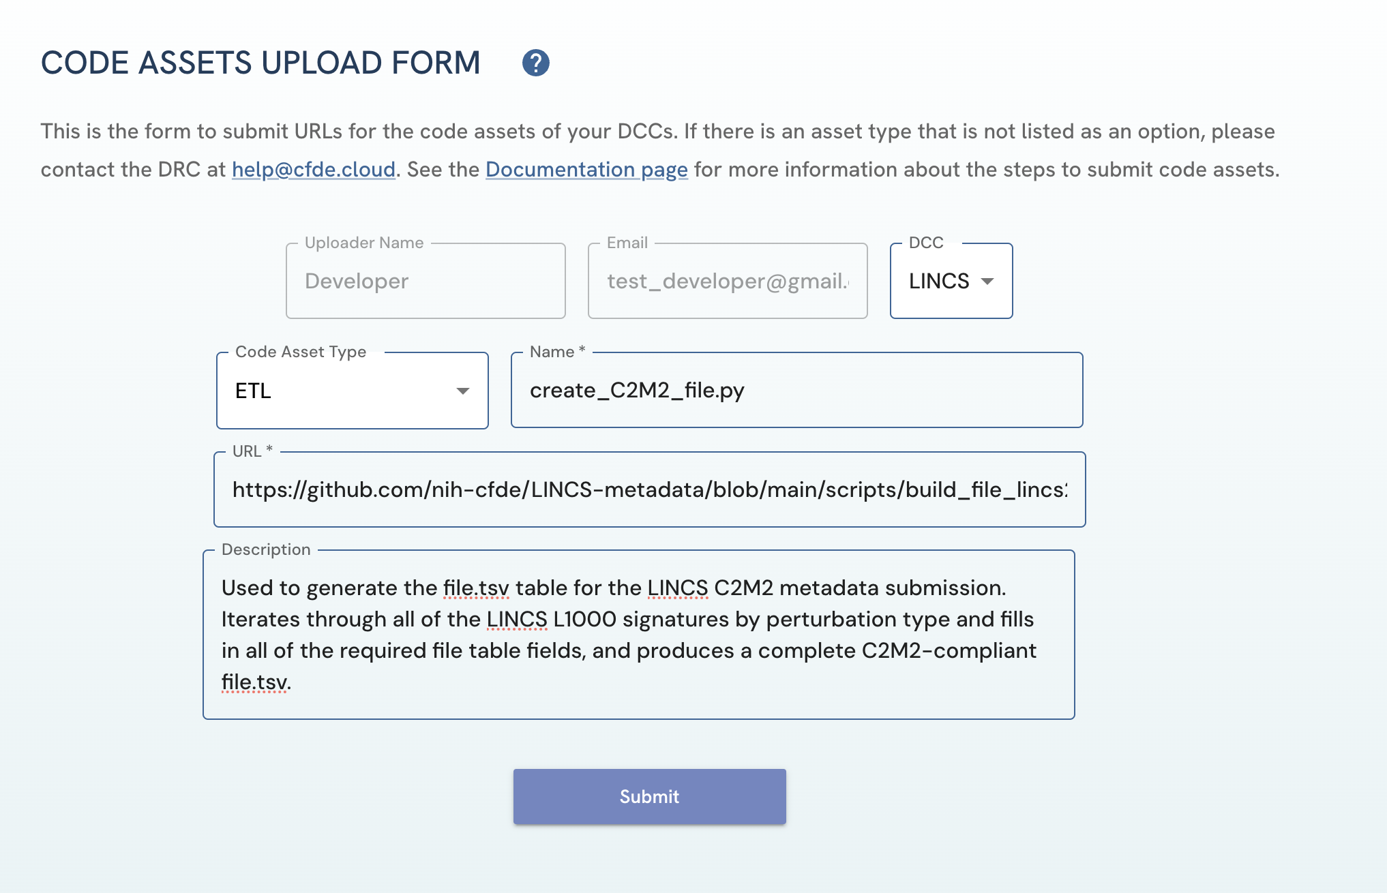The width and height of the screenshot is (1387, 893).
Task: Click into the URL input field
Action: click(649, 490)
